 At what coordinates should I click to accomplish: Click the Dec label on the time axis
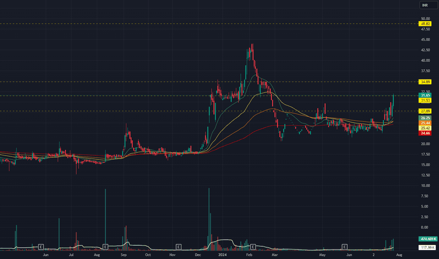point(198,255)
